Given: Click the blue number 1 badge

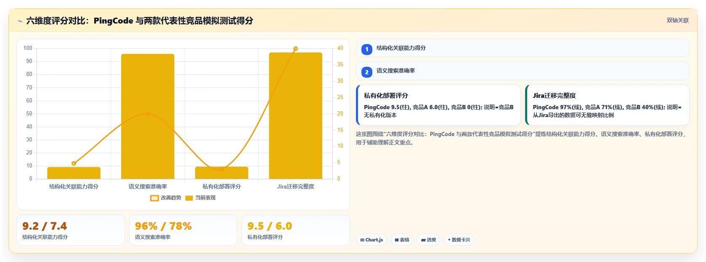Looking at the screenshot, I should point(366,49).
